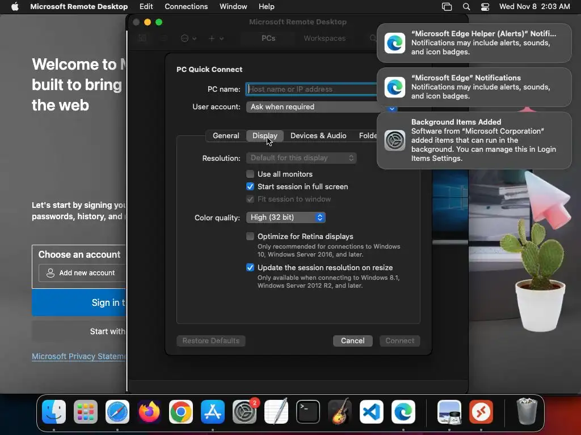Open the Connections menu
581x435 pixels.
186,7
